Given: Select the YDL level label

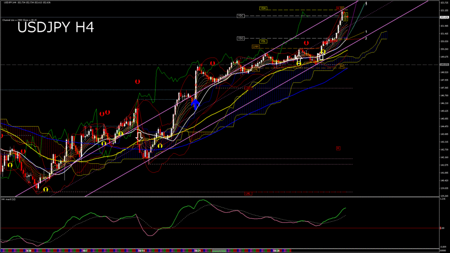Looking at the screenshot, I should [x=263, y=41].
